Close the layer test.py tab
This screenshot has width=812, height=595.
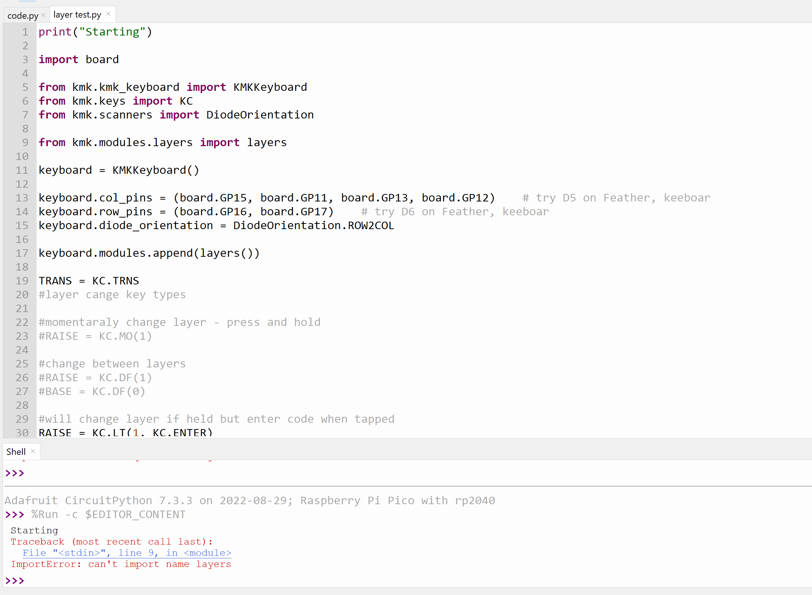(x=108, y=14)
